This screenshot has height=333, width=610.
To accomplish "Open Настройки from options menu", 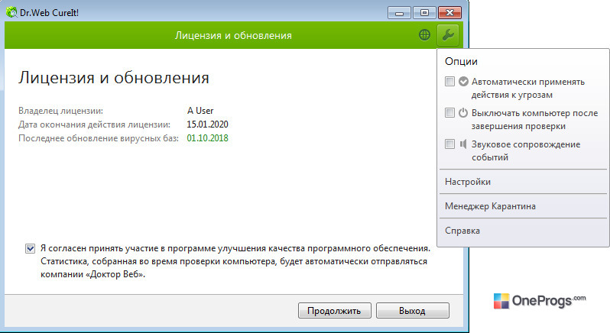I will pos(524,182).
